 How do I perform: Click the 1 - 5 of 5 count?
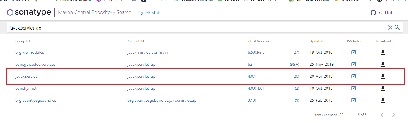coord(360,115)
